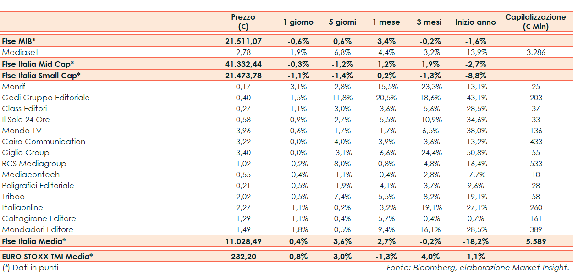Select the 1 giorno column header
Screen dimensions: 573x273
(298, 22)
